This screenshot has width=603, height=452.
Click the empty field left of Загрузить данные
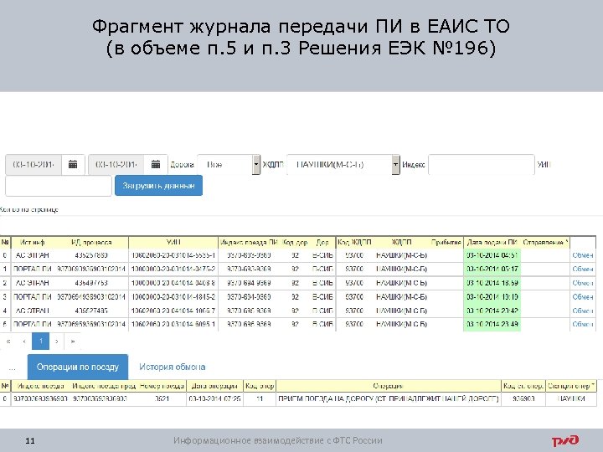coord(59,186)
